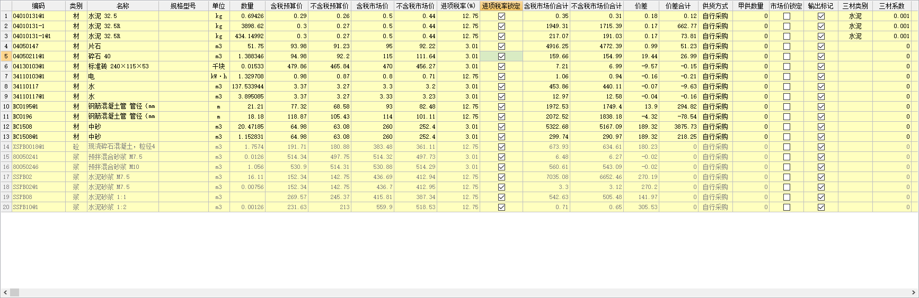This screenshot has width=919, height=298.
Task: Select name cell 水泥砂浆 1:1
Action: [122, 197]
